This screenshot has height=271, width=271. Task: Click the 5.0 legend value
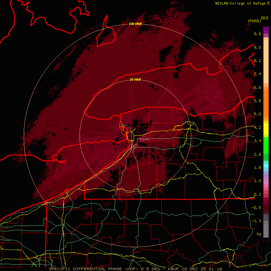(x=257, y=114)
